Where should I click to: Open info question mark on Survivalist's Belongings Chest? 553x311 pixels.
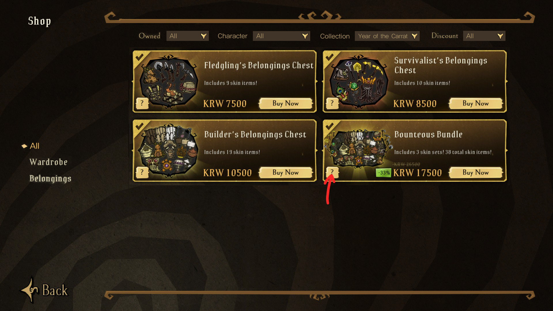pos(332,103)
